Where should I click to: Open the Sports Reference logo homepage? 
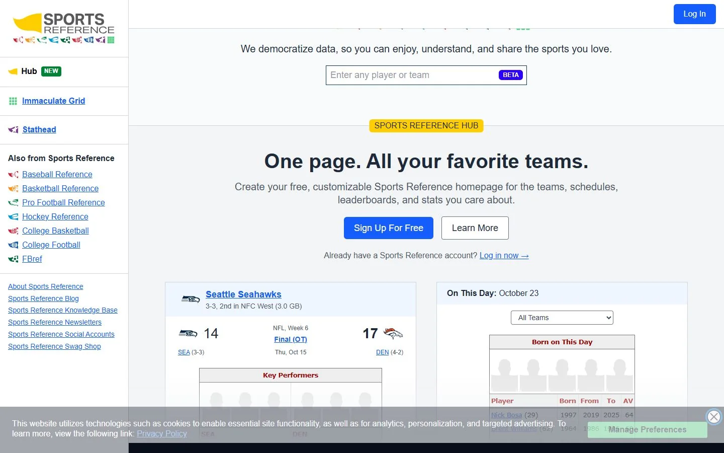point(64,28)
